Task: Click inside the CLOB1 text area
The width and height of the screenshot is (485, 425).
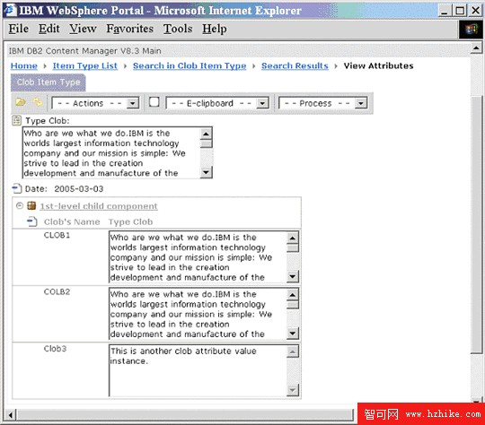Action: pos(198,257)
